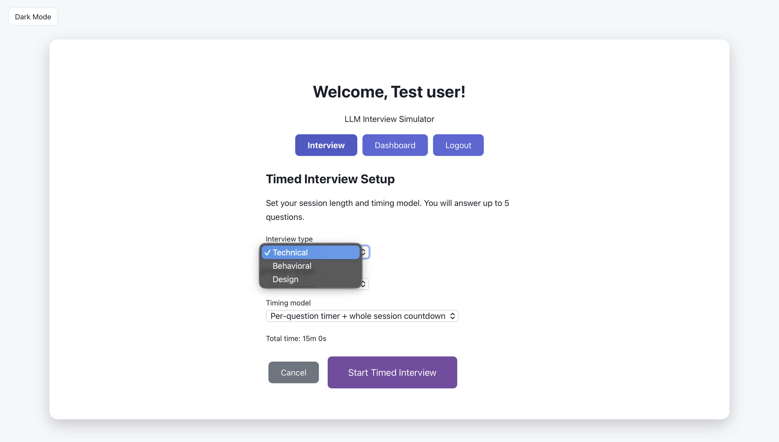Viewport: 779px width, 442px height.
Task: Click the checkmark icon beside Technical
Action: point(267,253)
